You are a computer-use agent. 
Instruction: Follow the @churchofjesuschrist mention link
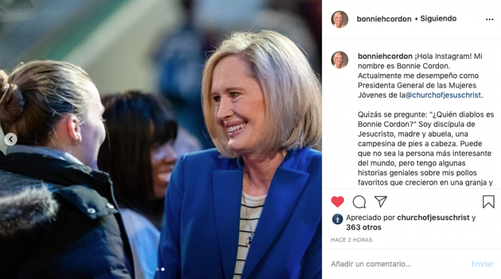443,95
